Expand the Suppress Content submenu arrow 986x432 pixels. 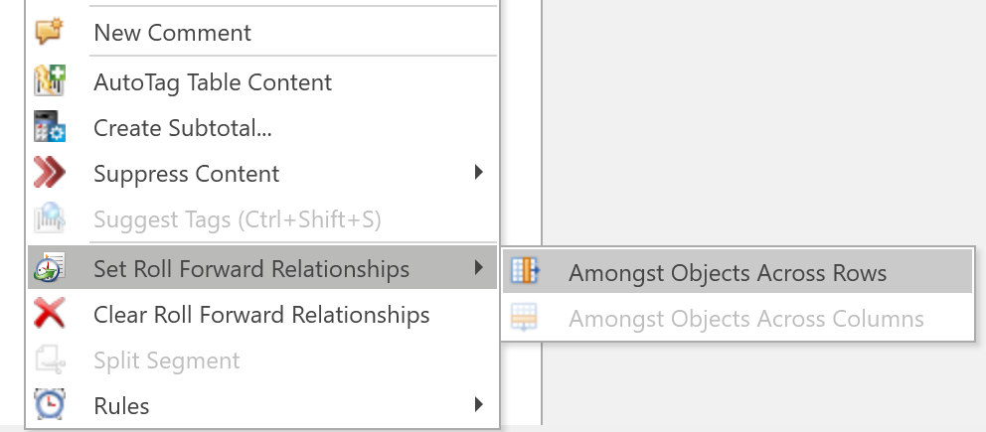point(479,172)
